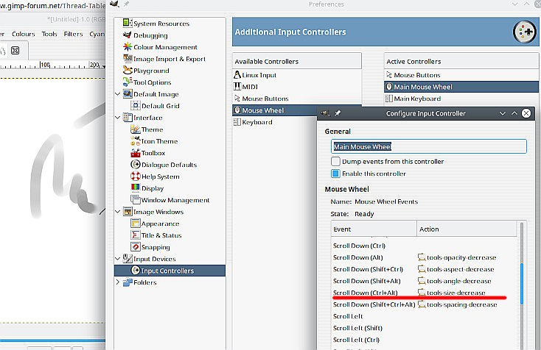The image size is (541, 350).
Task: Click the Debugging icon in preferences tree
Action: pos(127,35)
